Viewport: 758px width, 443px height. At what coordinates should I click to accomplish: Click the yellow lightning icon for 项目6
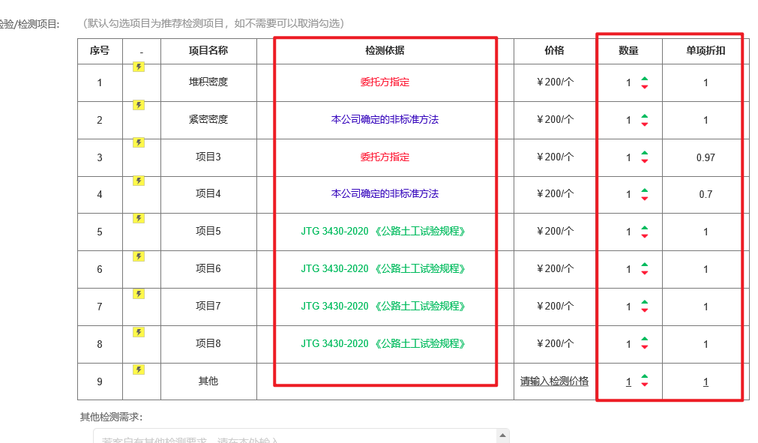[139, 256]
